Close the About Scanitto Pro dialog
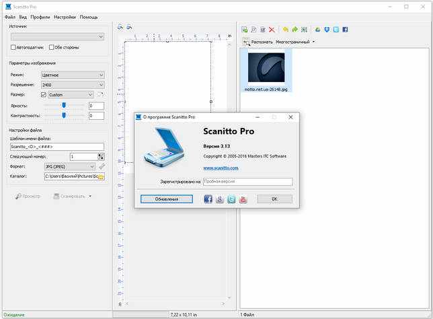This screenshot has width=433, height=319. 290,117
